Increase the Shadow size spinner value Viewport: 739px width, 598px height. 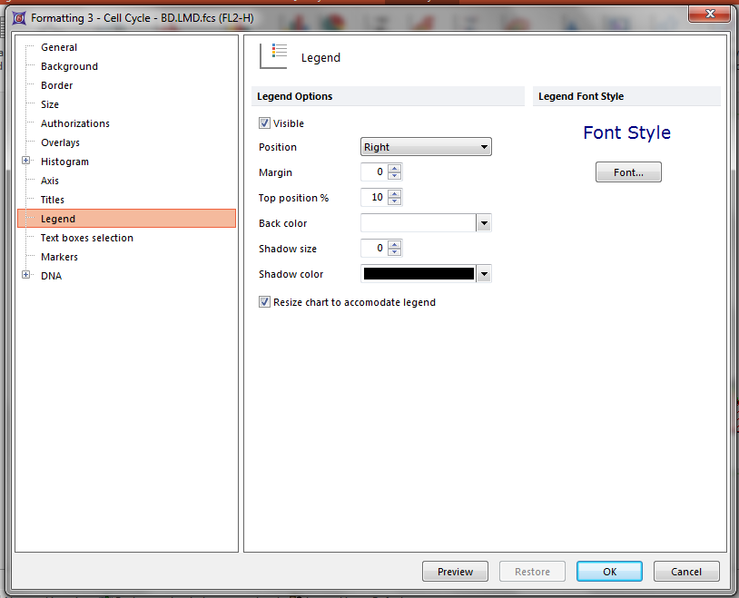pyautogui.click(x=395, y=245)
